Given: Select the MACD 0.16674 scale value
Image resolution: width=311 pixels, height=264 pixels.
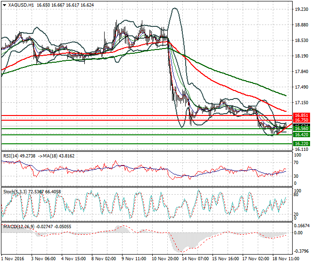Looking at the screenshot, I should pyautogui.click(x=302, y=226).
